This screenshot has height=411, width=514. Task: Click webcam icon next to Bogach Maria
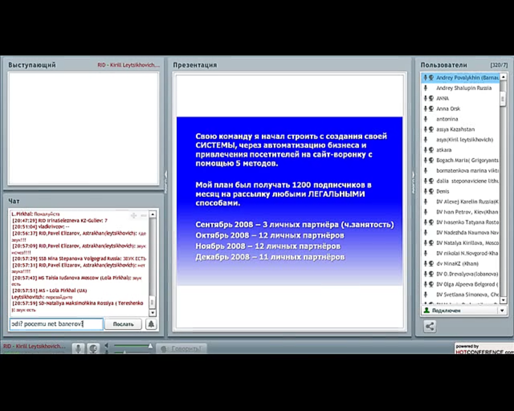[x=431, y=160]
